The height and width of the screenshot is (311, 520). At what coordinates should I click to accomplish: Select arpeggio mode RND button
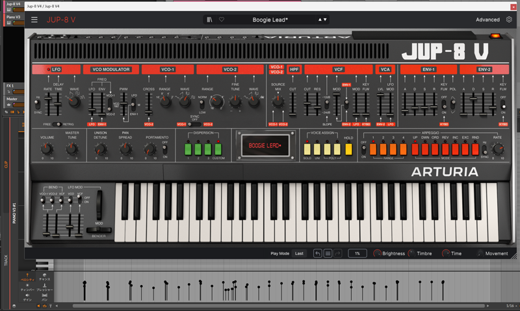point(475,149)
